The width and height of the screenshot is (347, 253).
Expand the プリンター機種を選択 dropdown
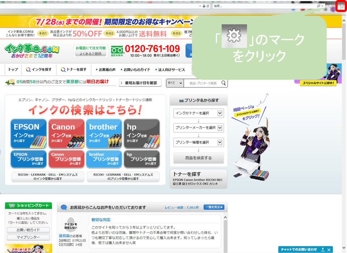198,142
